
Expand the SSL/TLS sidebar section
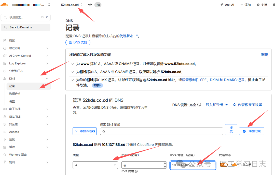(47, 117)
